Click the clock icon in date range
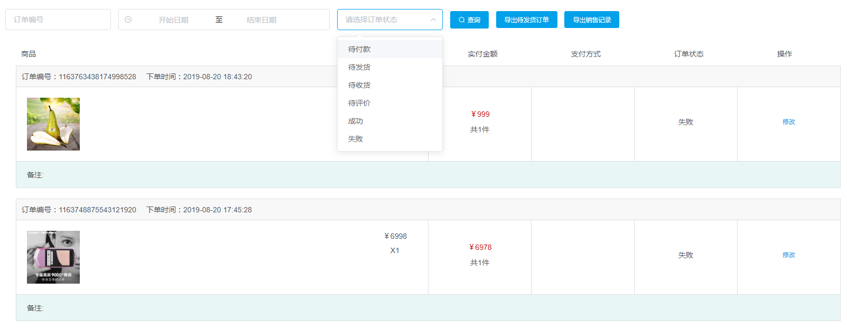Viewport: 847px width, 328px height. click(x=128, y=20)
